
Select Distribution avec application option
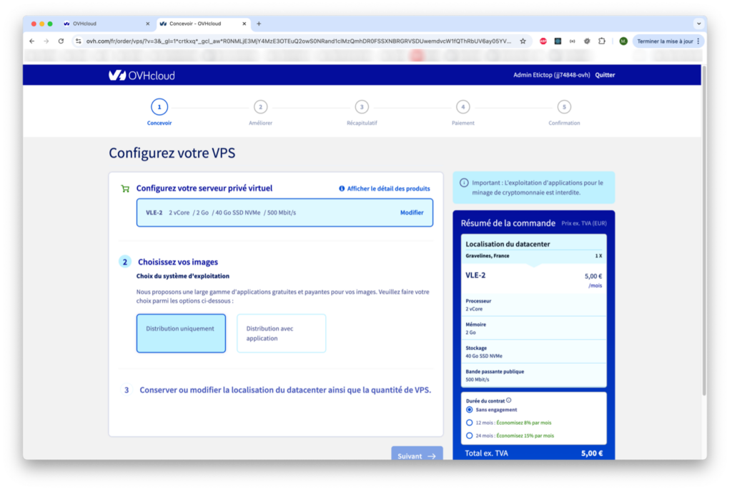(282, 333)
